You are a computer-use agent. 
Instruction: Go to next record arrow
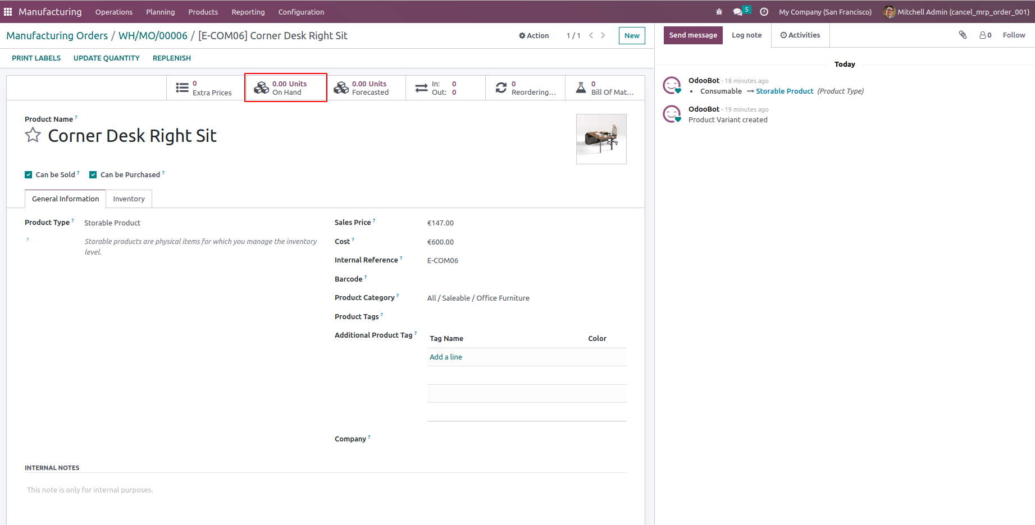coord(603,35)
